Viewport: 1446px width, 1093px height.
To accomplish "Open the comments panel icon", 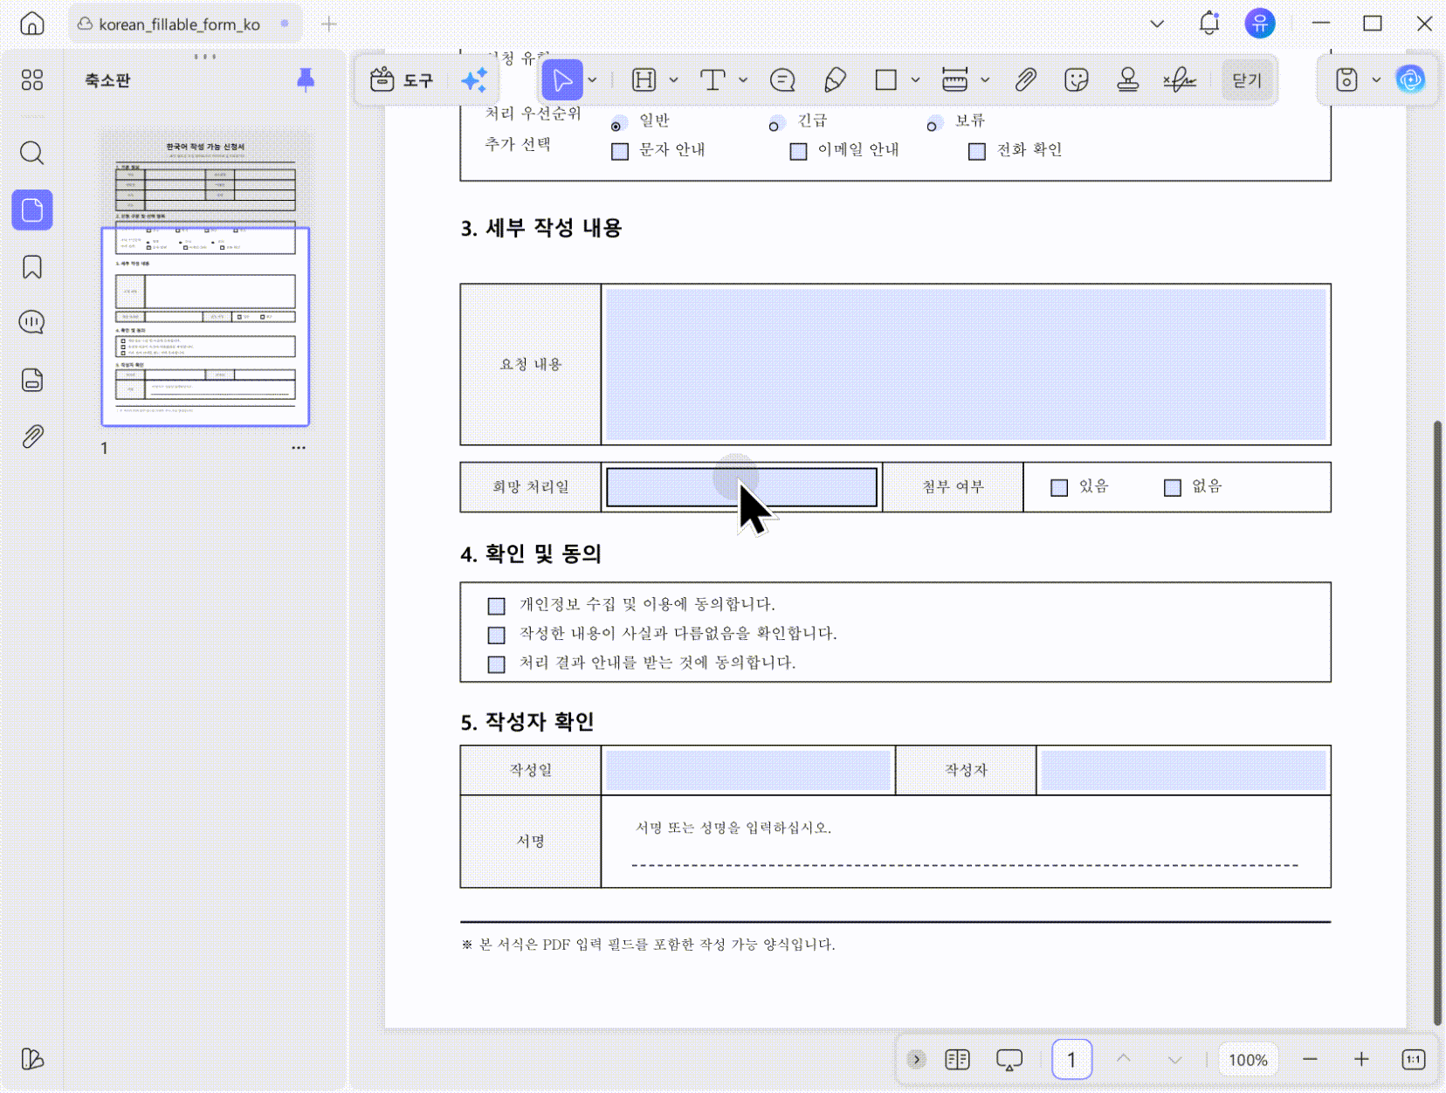I will (x=32, y=323).
